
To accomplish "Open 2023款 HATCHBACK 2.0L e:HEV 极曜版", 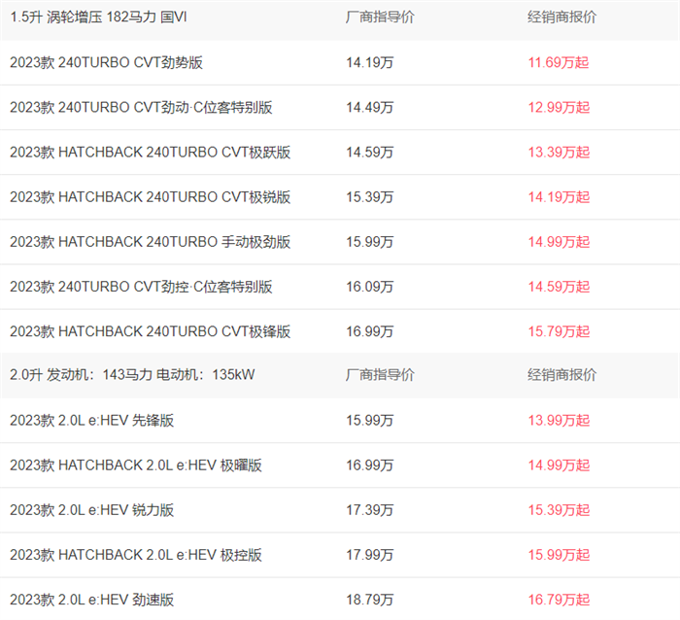I will [x=136, y=465].
